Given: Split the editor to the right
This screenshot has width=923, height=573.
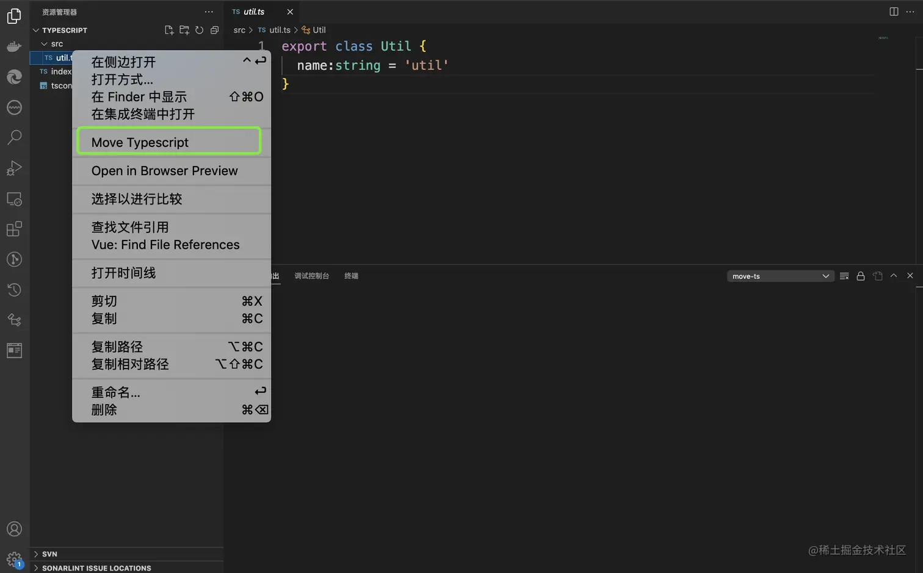Looking at the screenshot, I should [894, 12].
